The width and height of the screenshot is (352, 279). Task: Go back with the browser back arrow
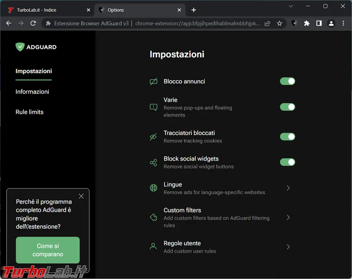point(9,23)
